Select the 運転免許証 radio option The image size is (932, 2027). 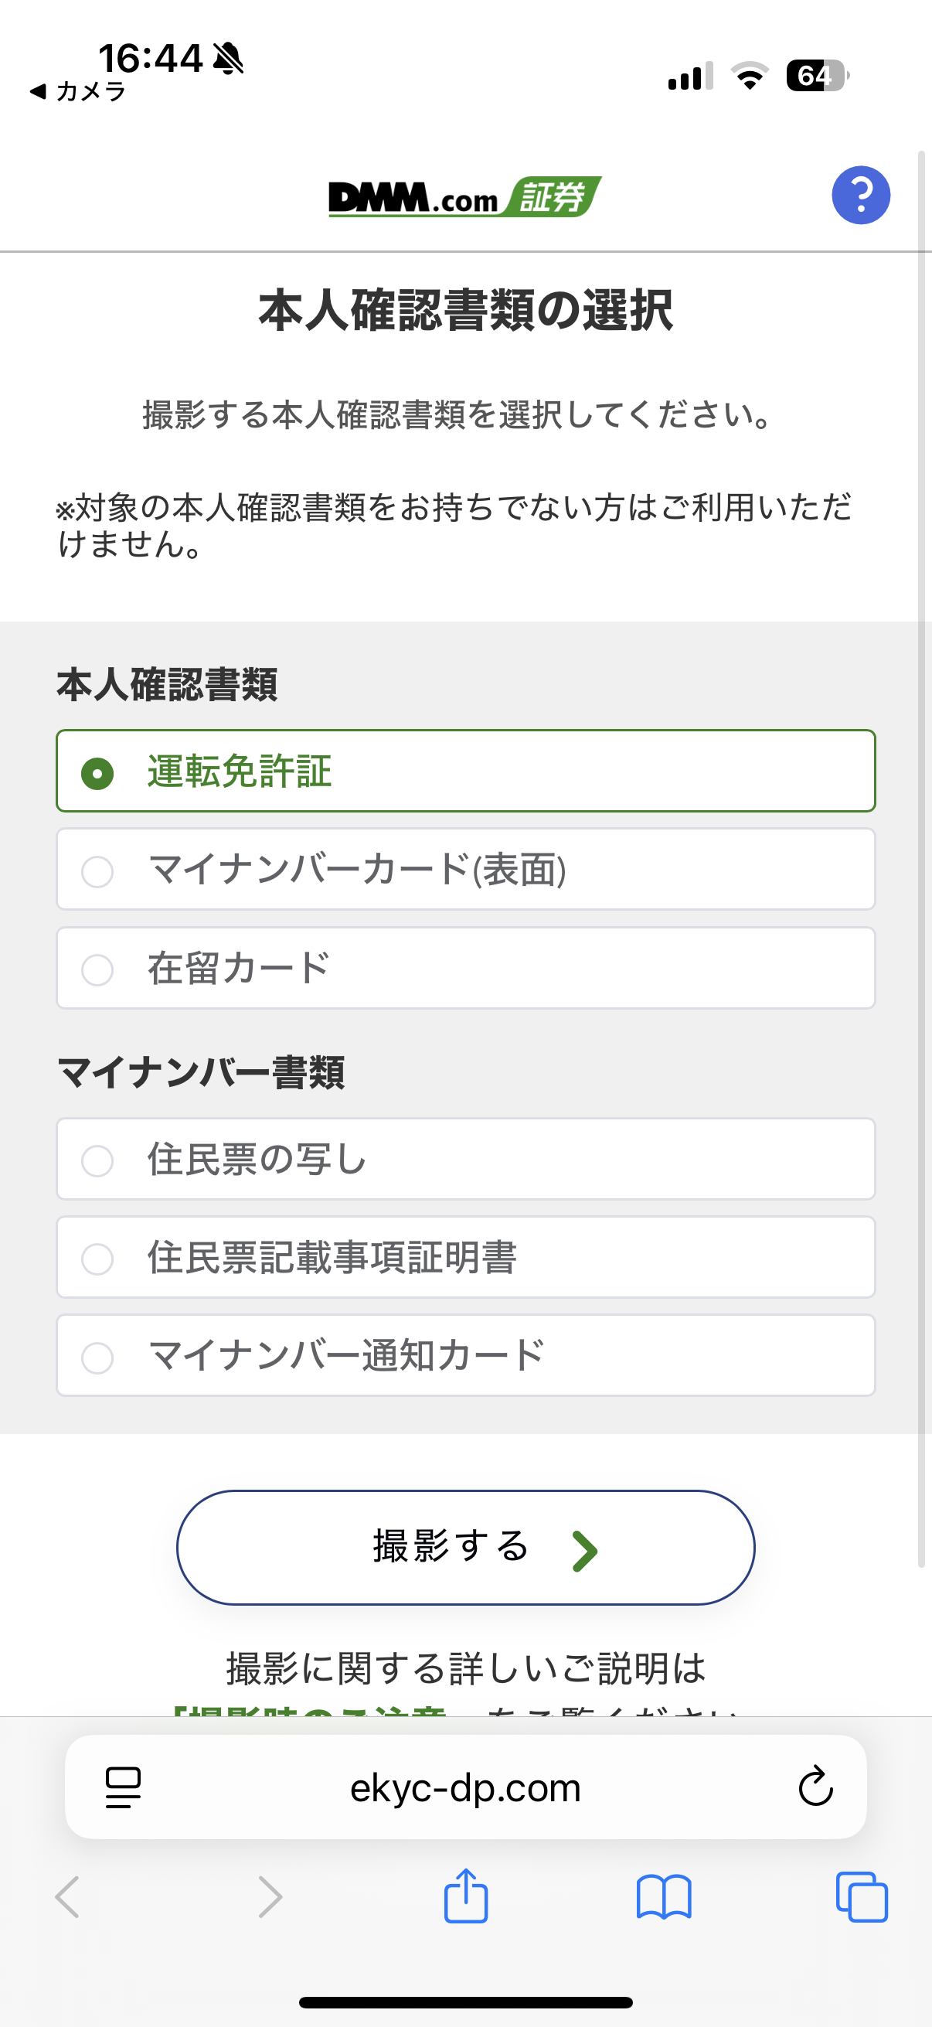pos(97,773)
